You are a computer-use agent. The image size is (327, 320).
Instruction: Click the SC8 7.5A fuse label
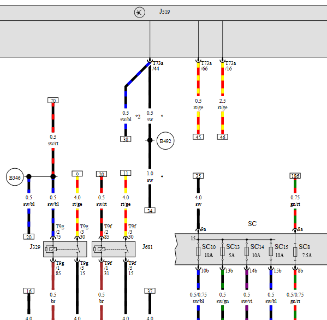click(x=305, y=251)
